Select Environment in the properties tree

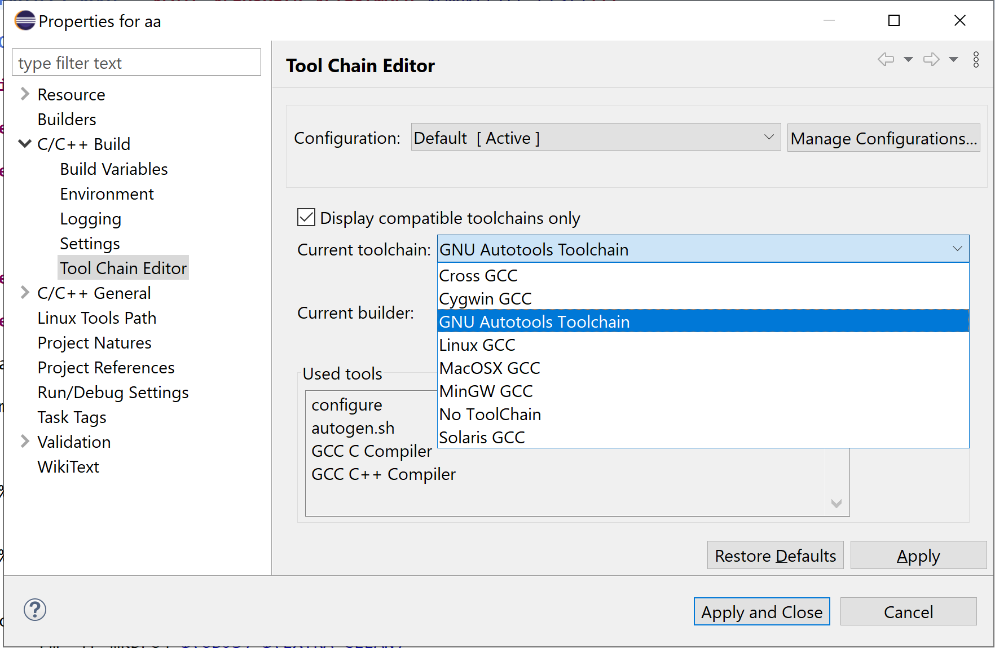107,194
